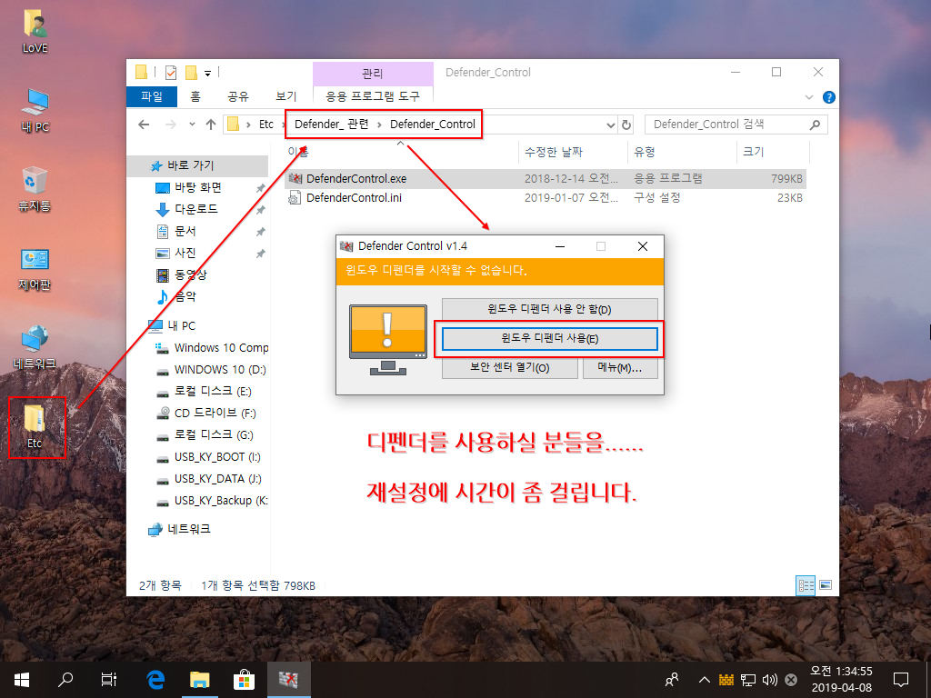The image size is (931, 698).
Task: Open the Windows Start menu
Action: click(x=22, y=680)
